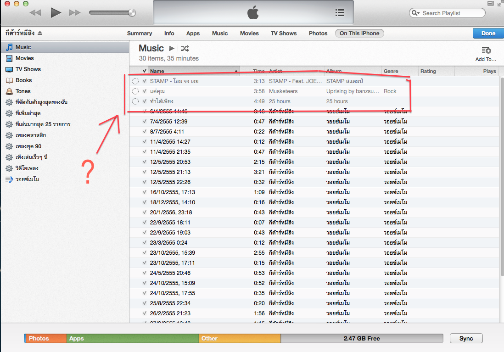Click the Next track fast-forward icon
This screenshot has width=504, height=352.
coord(75,12)
